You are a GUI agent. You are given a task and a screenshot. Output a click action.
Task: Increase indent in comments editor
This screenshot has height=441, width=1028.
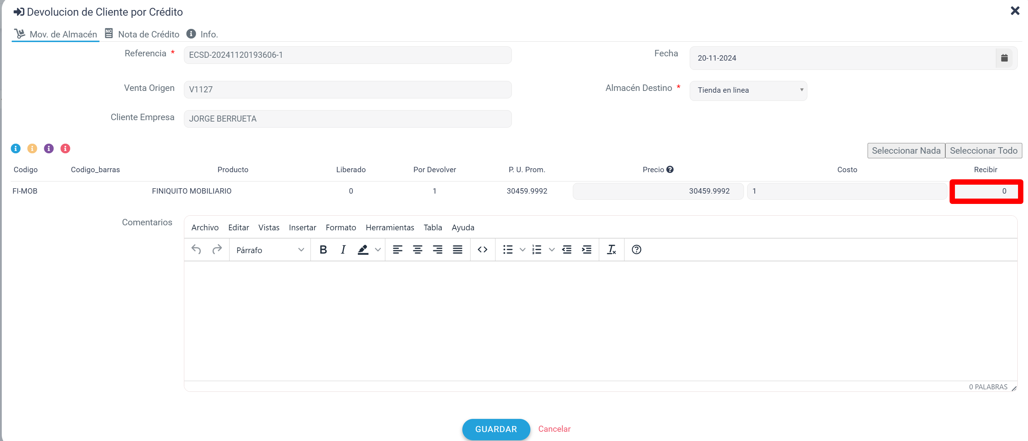pos(587,250)
